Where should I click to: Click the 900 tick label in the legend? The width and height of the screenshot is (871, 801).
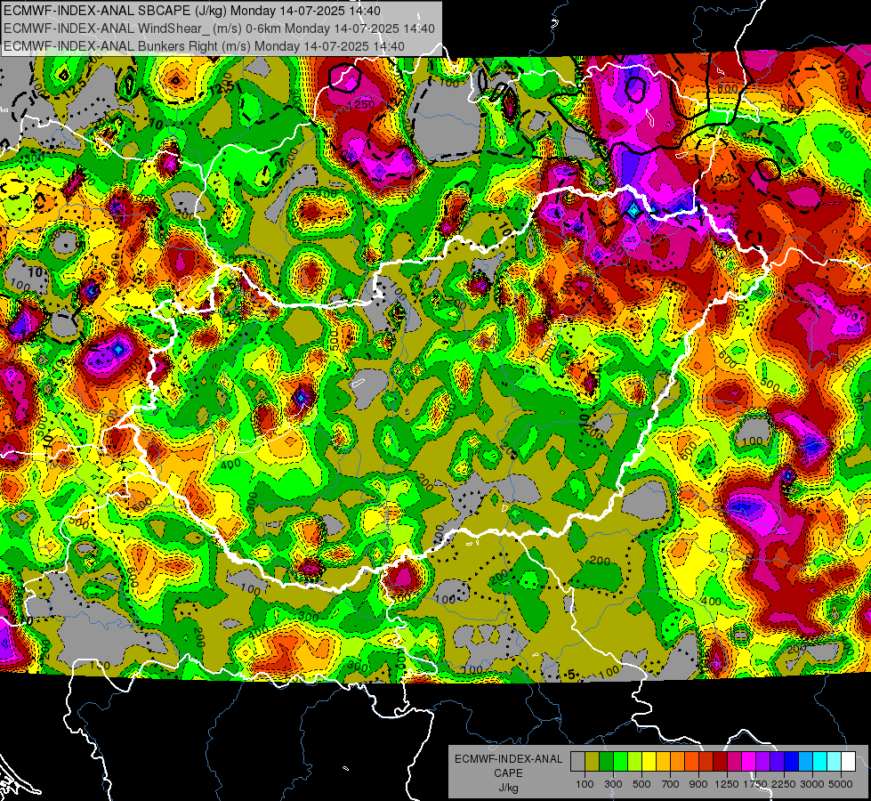[x=698, y=784]
